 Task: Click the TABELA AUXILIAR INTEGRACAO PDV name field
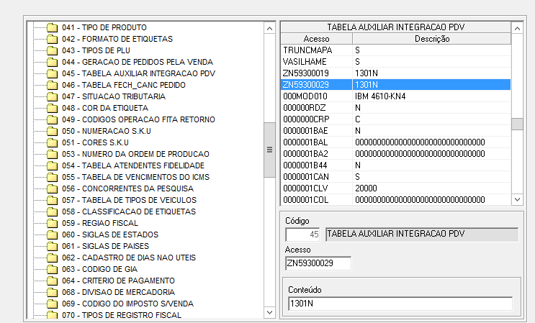click(x=422, y=235)
